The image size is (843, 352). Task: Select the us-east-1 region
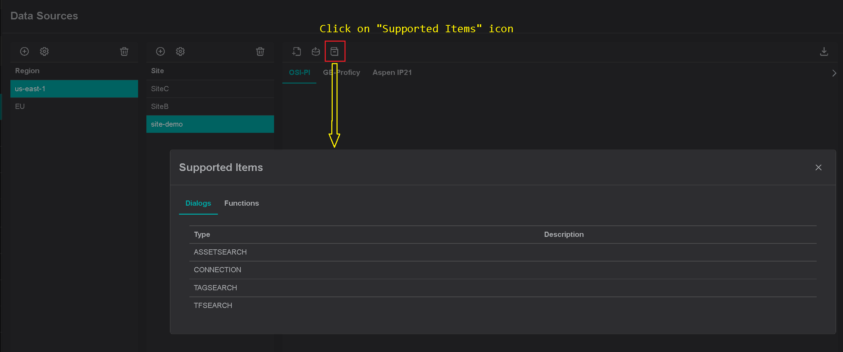pyautogui.click(x=74, y=89)
